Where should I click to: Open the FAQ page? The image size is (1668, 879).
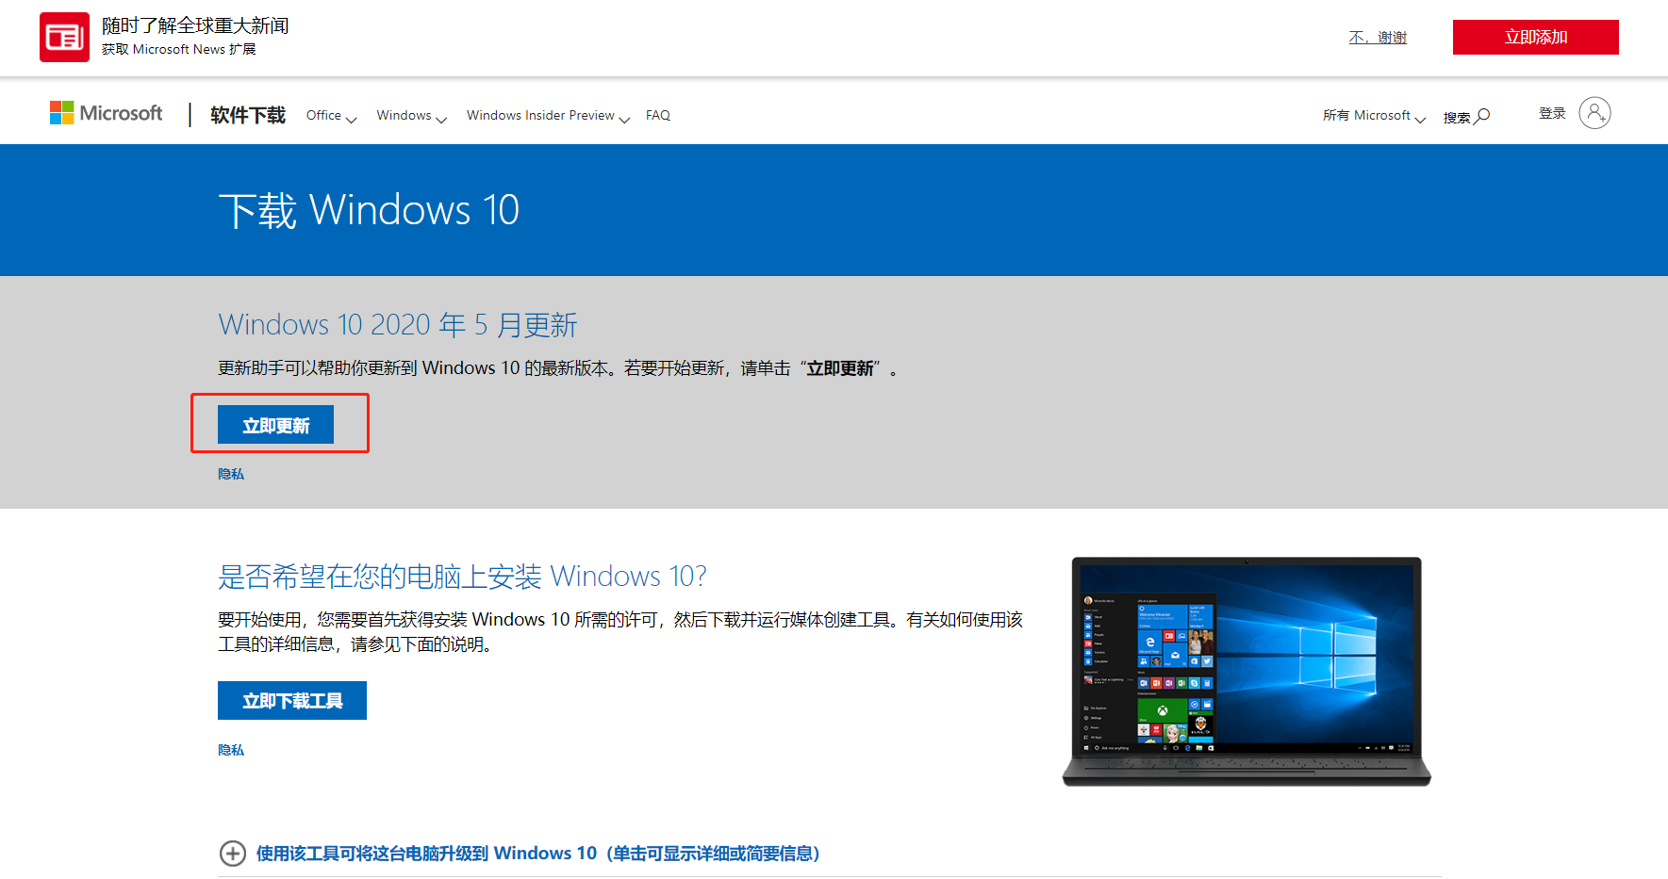click(x=658, y=115)
